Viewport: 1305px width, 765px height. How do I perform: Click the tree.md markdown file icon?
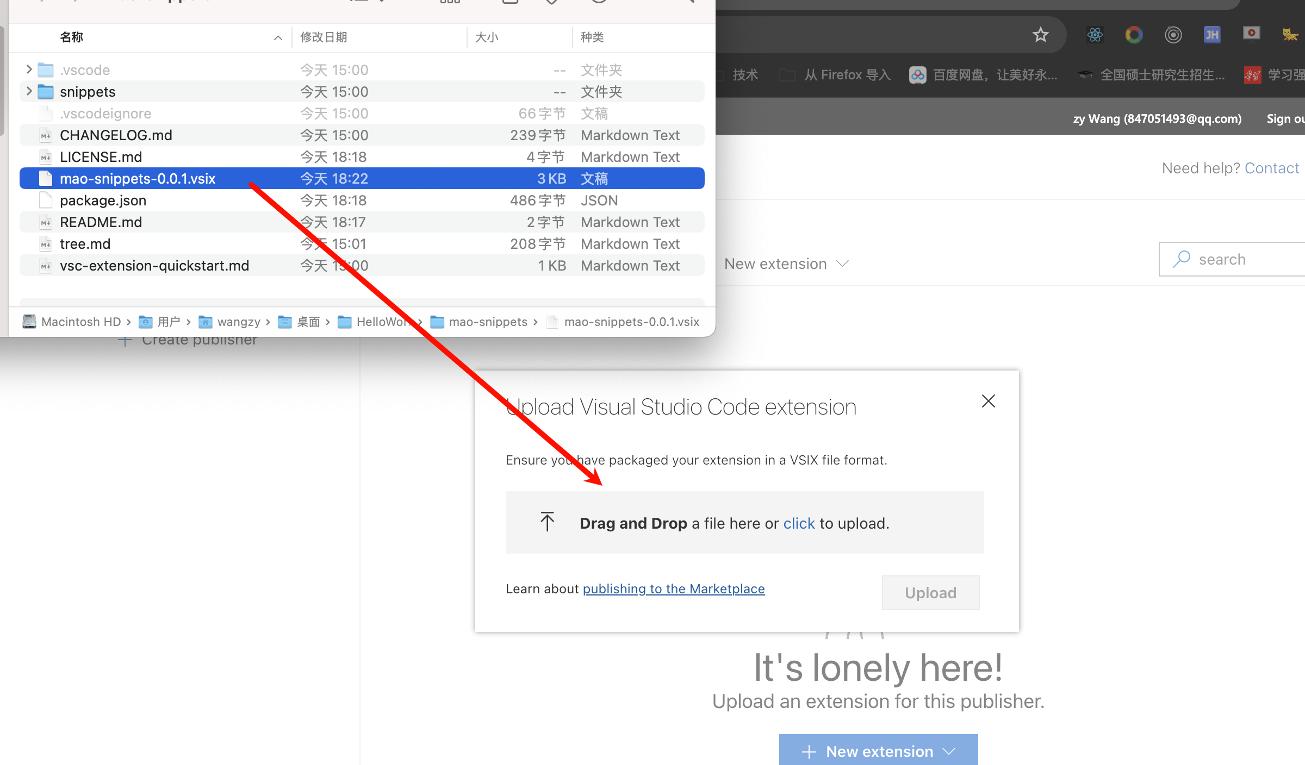click(x=46, y=243)
